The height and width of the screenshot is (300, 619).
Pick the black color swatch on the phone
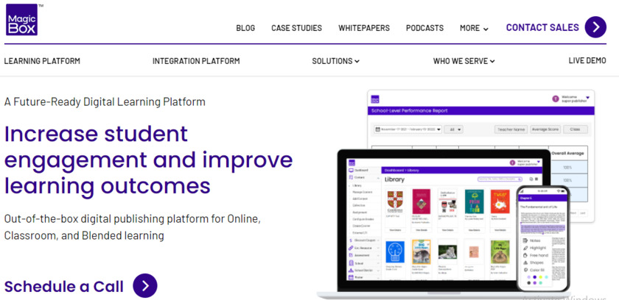pos(529,283)
